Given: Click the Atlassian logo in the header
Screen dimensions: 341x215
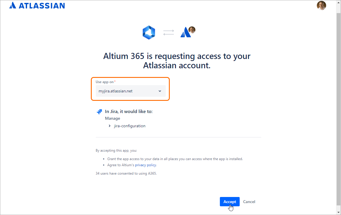Looking at the screenshot, I should (x=37, y=6).
